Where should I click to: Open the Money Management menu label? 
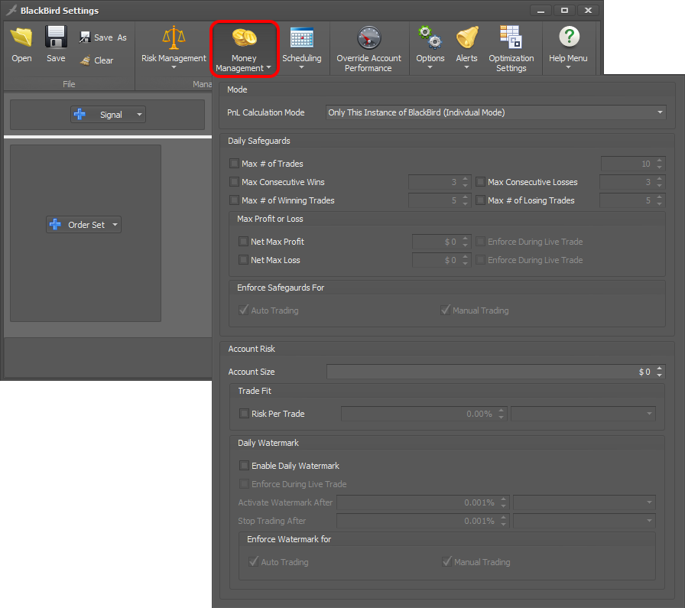pos(240,63)
